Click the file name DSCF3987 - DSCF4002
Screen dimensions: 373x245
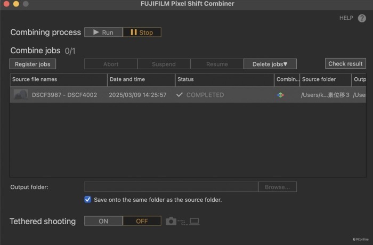pyautogui.click(x=64, y=95)
